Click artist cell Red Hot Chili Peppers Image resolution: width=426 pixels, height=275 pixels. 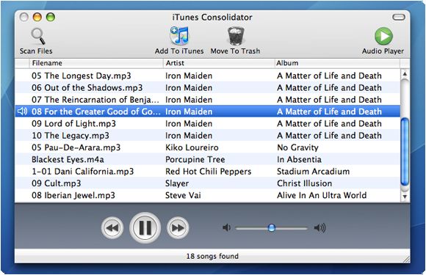pyautogui.click(x=209, y=171)
